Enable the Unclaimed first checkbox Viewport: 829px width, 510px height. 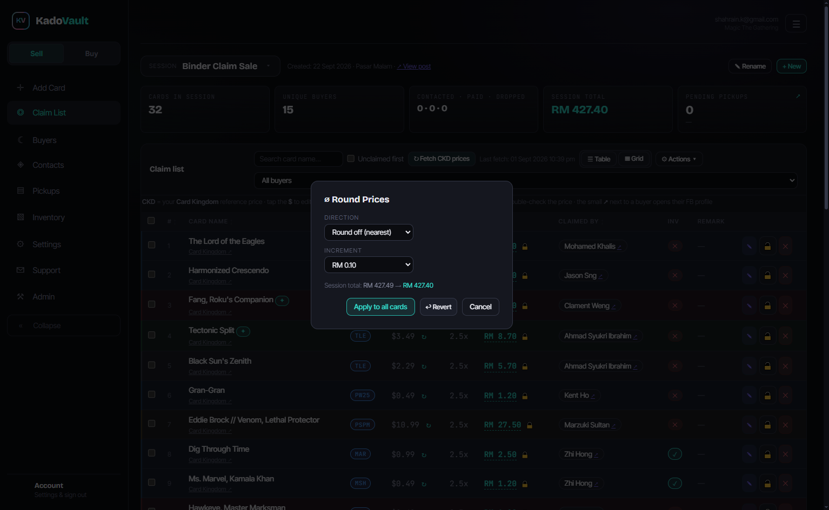(x=351, y=159)
